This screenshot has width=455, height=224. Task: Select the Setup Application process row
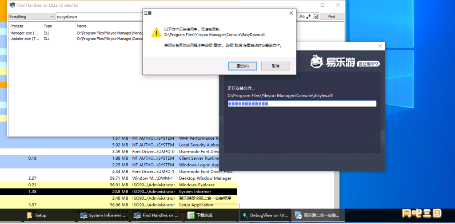point(118,205)
